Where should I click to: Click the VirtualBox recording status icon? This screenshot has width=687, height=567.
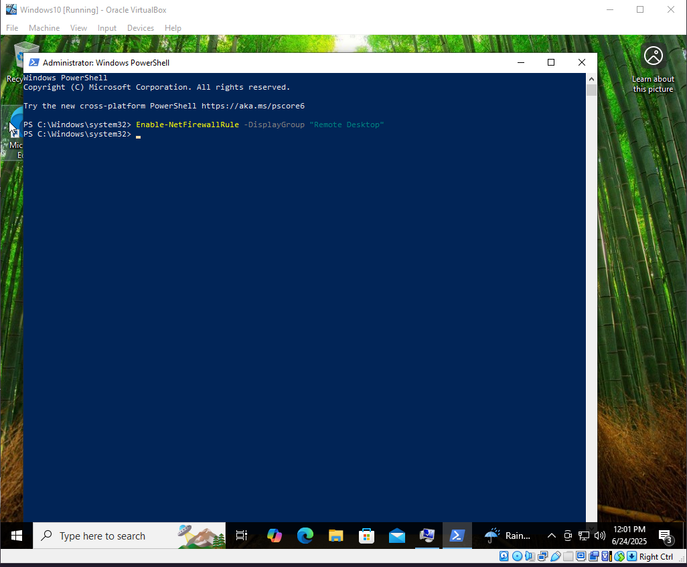pos(594,556)
